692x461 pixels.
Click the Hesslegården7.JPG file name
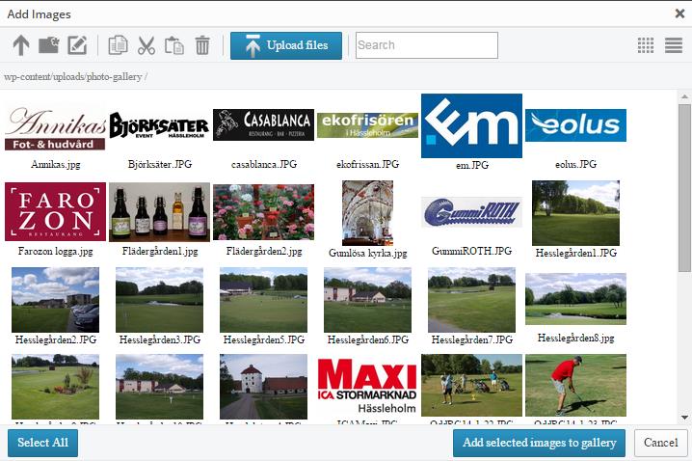(472, 340)
